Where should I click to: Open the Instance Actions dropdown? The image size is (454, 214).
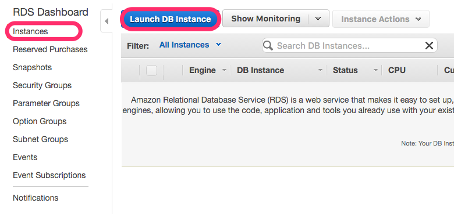(381, 19)
